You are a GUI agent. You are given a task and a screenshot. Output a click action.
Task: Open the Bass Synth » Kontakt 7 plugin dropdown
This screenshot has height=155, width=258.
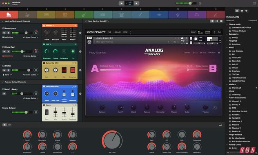[98, 21]
